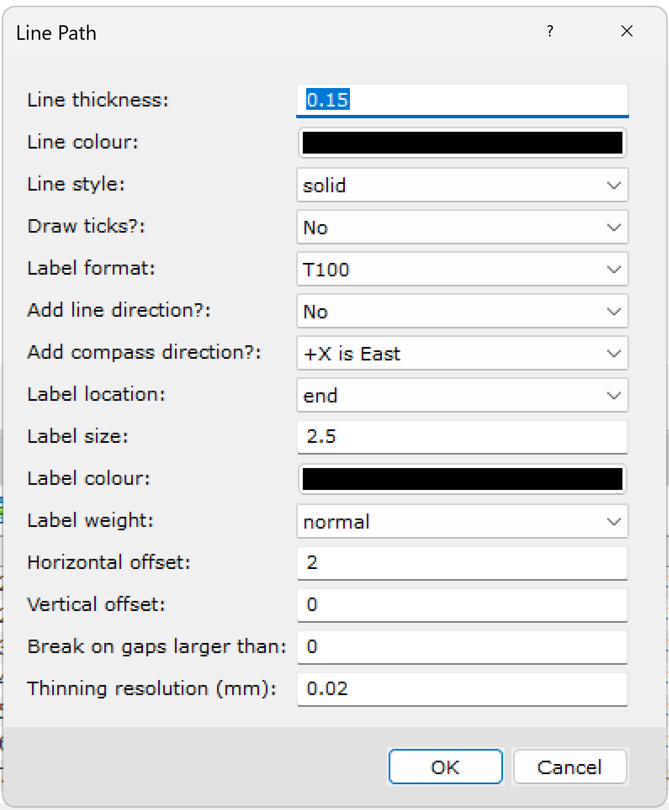The width and height of the screenshot is (669, 810).
Task: Dismiss the dialog with Cancel
Action: tap(570, 767)
